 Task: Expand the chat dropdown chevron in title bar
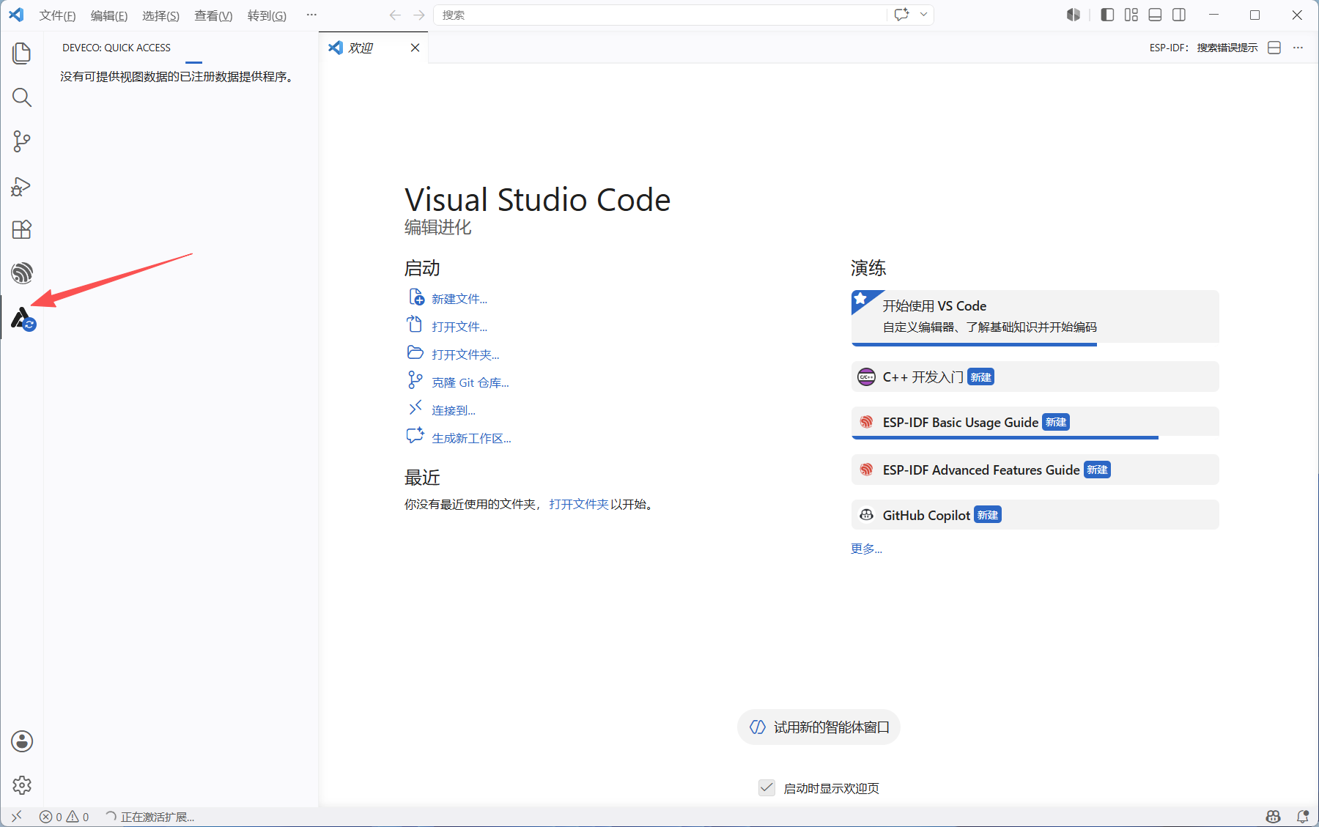tap(923, 15)
